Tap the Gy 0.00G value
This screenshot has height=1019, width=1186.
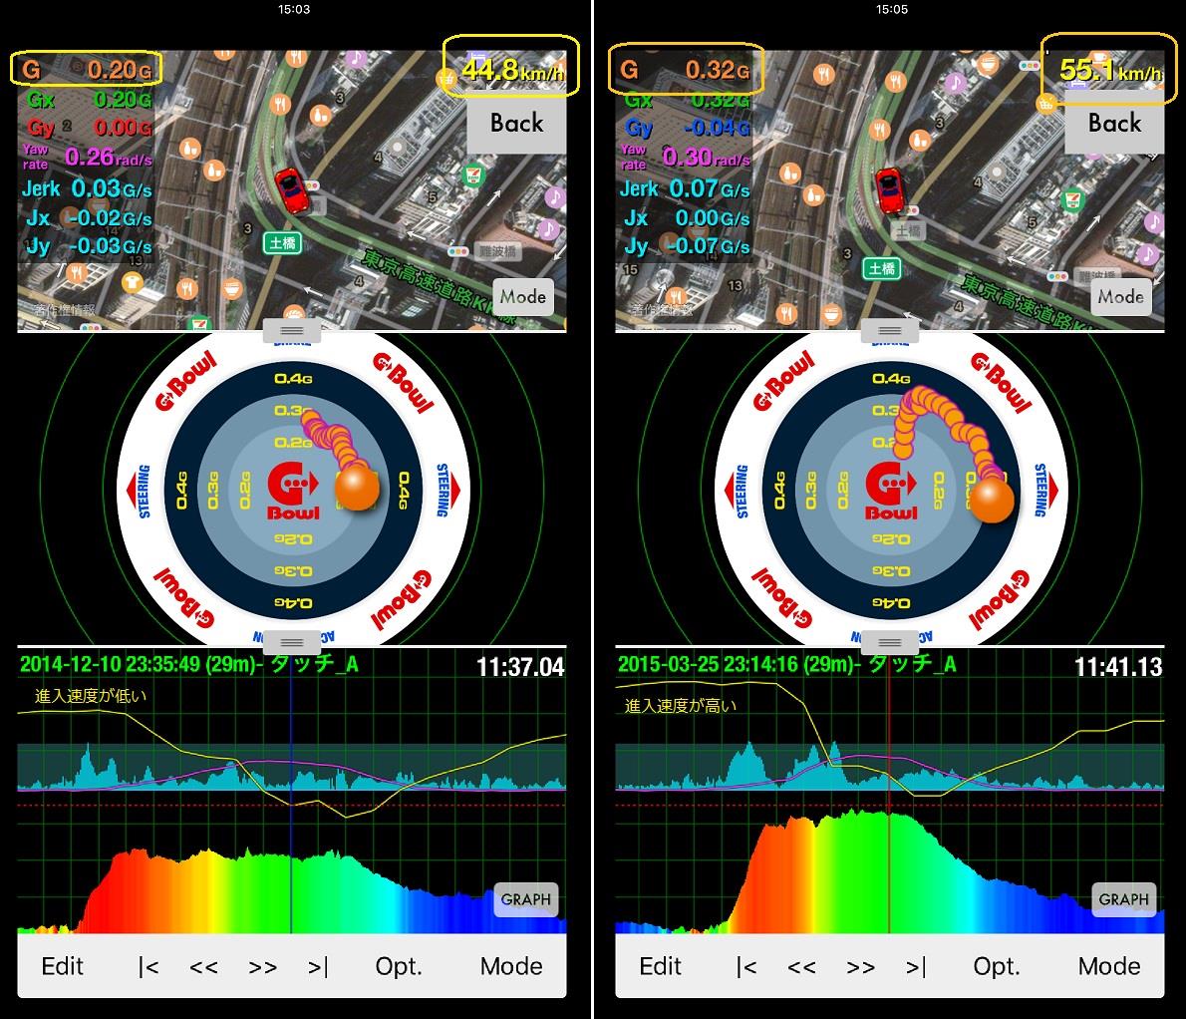tap(122, 127)
